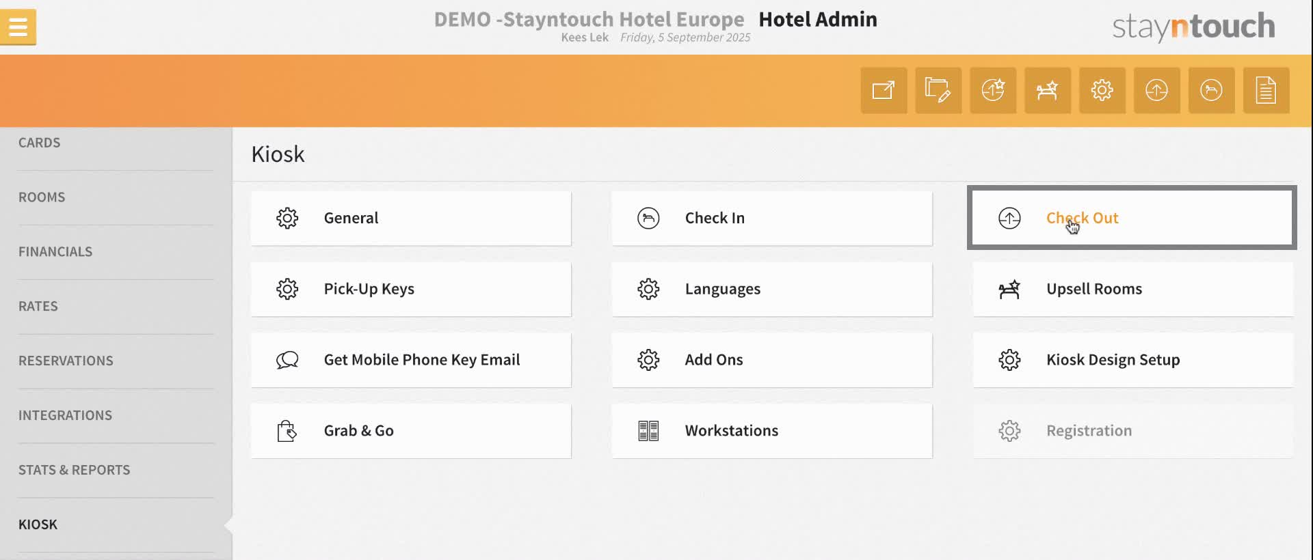1313x560 pixels.
Task: Select ROOMS in the sidebar
Action: click(x=42, y=197)
